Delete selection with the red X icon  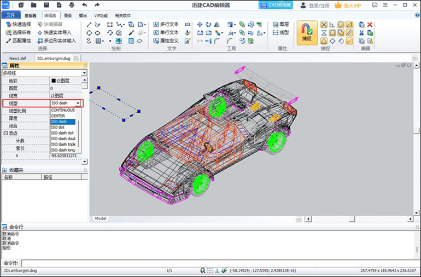coord(370,25)
